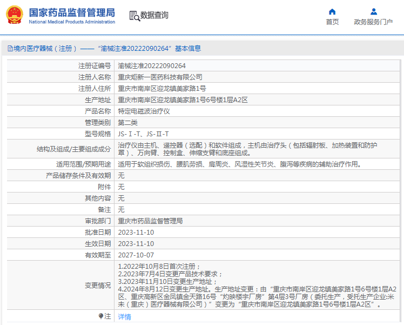Viewport: 404px width, 325px height.
Task: Select 无 in 备注 row
Action: [121, 210]
